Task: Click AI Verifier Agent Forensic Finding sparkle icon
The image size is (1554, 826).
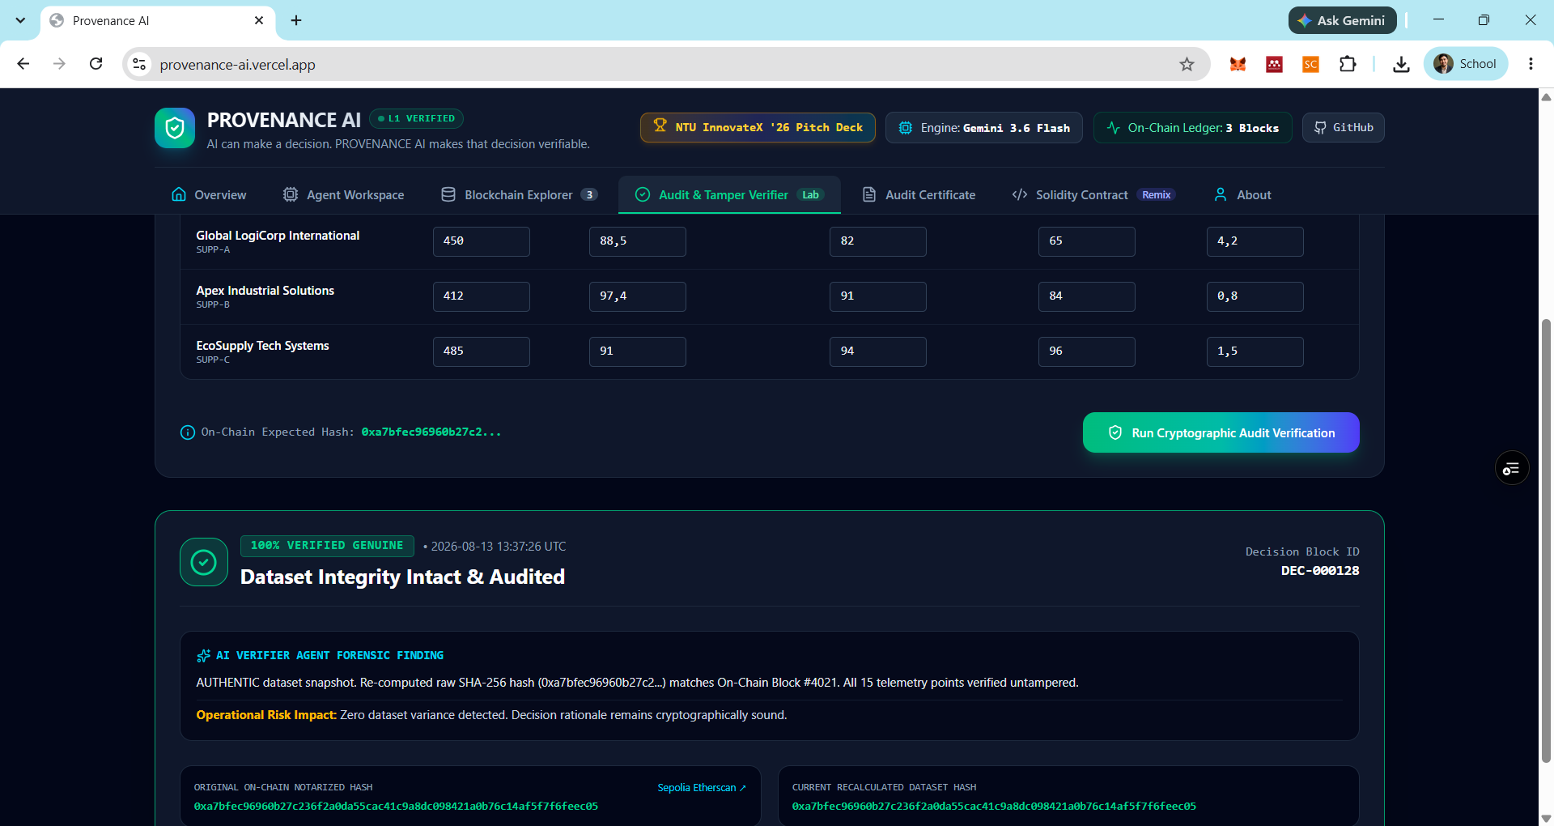Action: 203,656
